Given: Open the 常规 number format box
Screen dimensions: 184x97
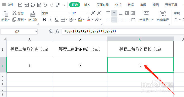Looking at the screenshot, I should click(178, 13).
